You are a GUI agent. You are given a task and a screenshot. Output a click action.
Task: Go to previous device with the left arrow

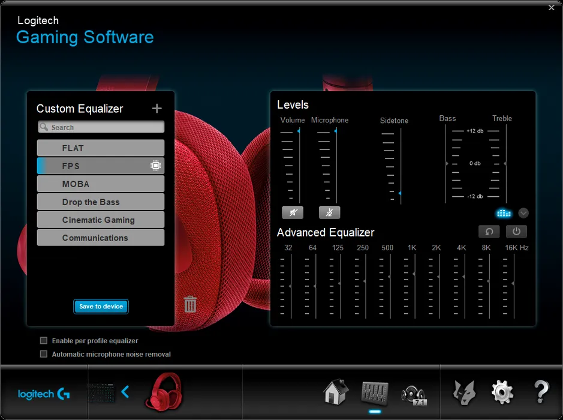125,392
